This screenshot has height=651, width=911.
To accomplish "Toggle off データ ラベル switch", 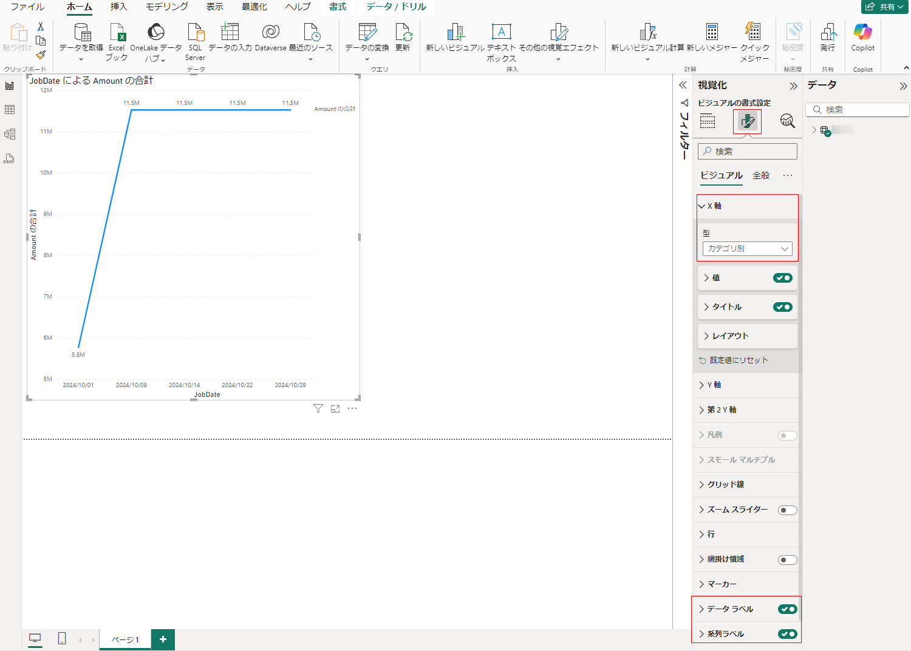I will (x=787, y=609).
